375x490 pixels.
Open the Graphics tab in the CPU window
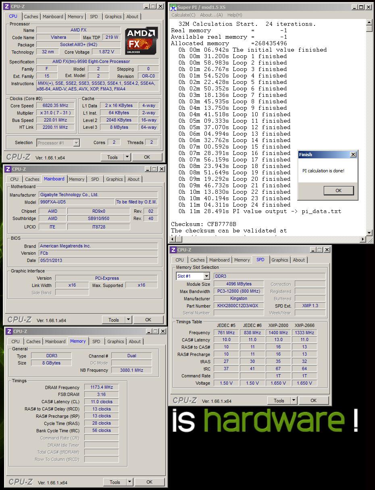pos(113,17)
